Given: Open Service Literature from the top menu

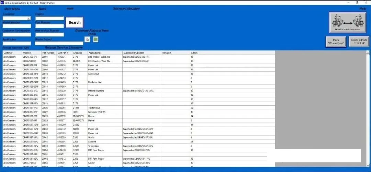Looking at the screenshot, I should pyautogui.click(x=126, y=9).
